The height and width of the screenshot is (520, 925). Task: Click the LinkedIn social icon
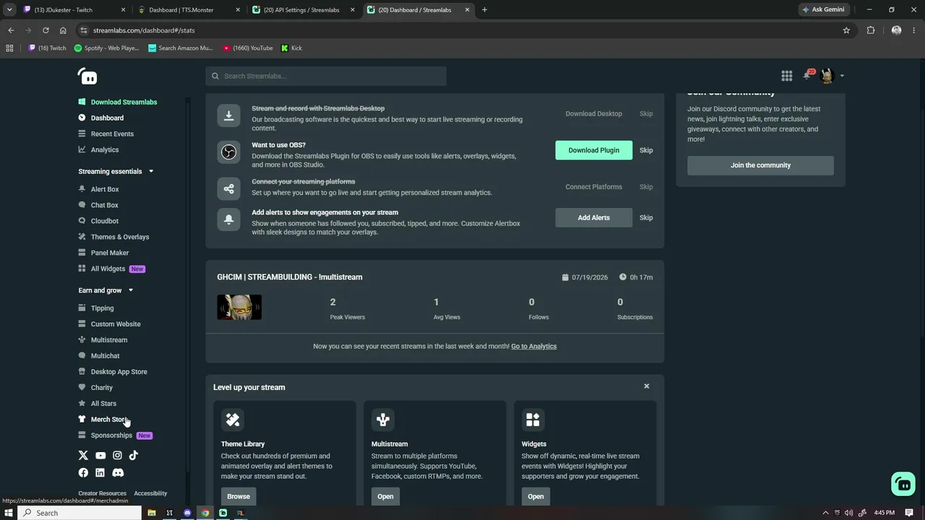pyautogui.click(x=100, y=472)
